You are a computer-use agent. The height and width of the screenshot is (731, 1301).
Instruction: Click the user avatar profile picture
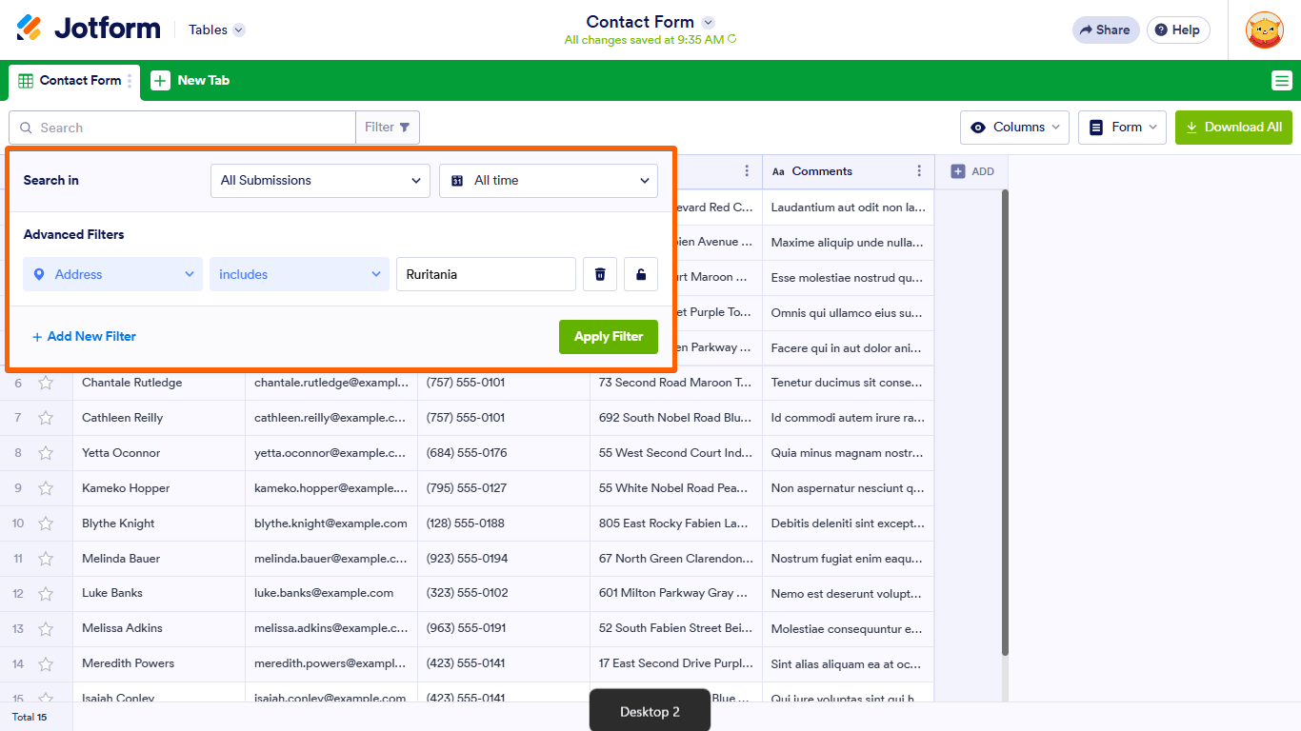(x=1264, y=30)
